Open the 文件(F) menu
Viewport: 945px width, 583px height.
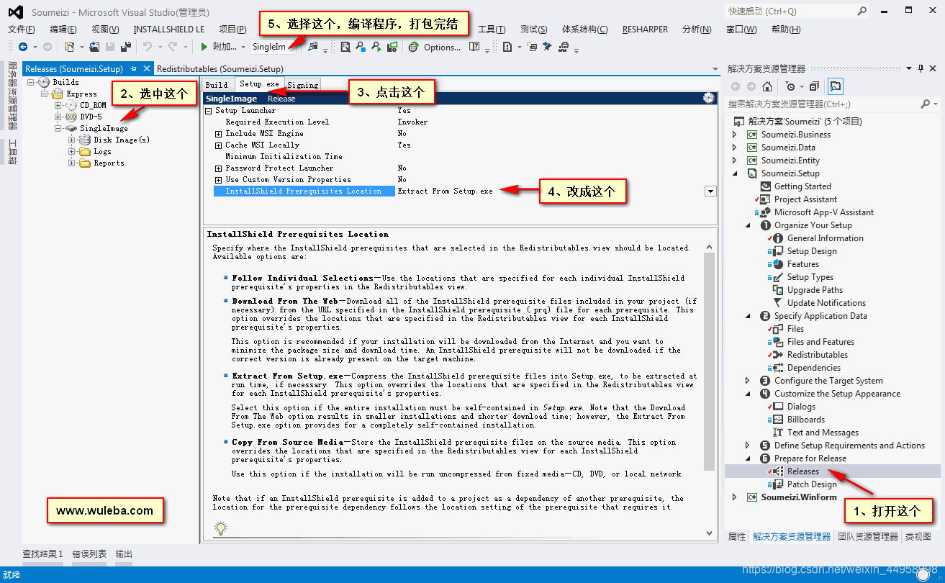pos(22,29)
